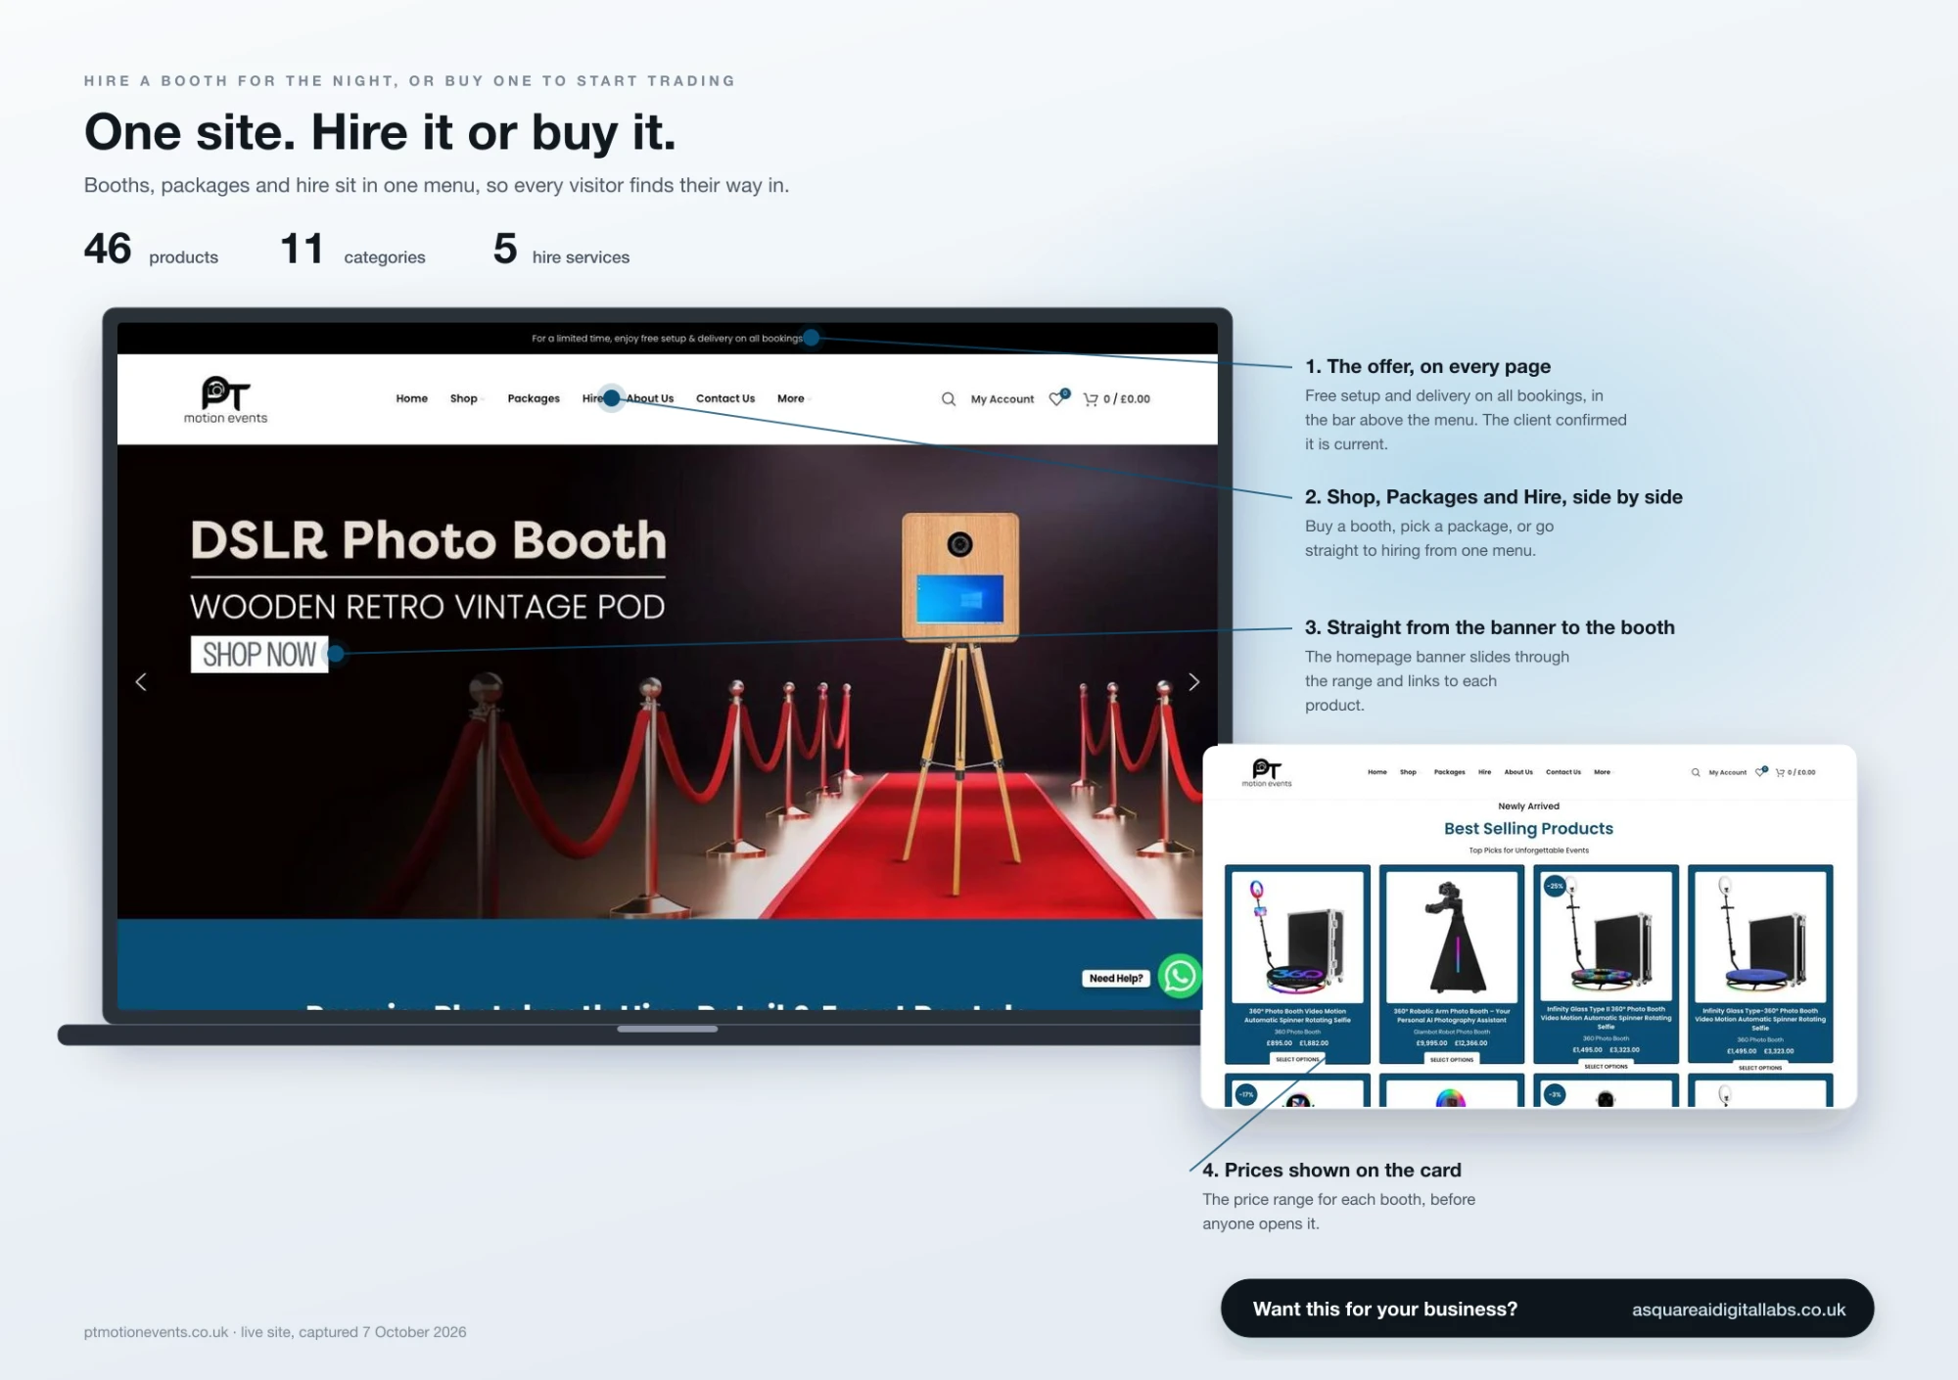Open Home in the laptop site menu

click(x=411, y=399)
